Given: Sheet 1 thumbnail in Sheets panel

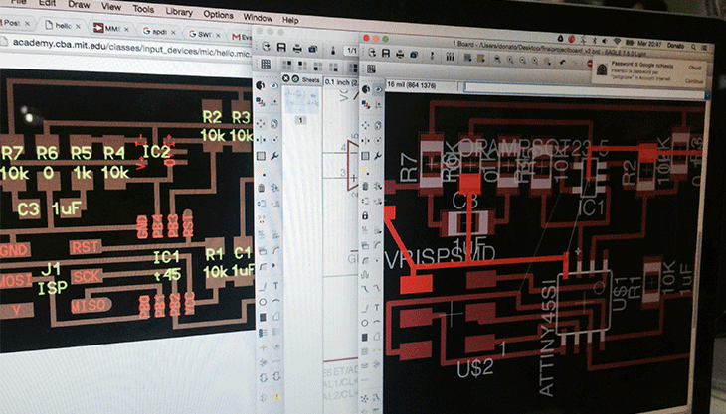Looking at the screenshot, I should click(x=301, y=100).
